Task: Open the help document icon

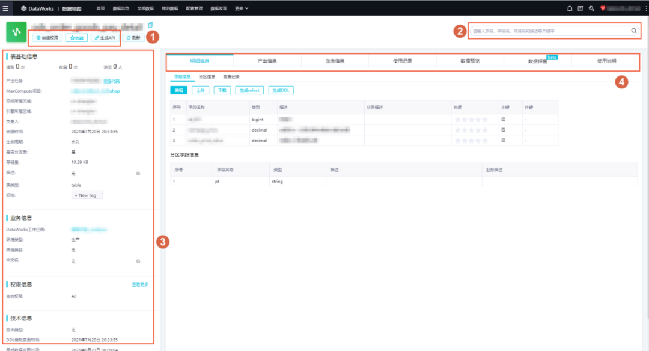Action: [580, 8]
